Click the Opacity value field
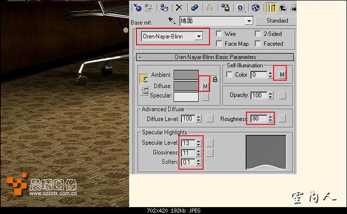 click(x=259, y=95)
